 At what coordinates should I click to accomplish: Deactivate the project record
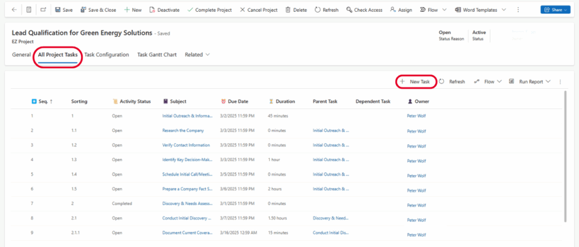pyautogui.click(x=163, y=10)
